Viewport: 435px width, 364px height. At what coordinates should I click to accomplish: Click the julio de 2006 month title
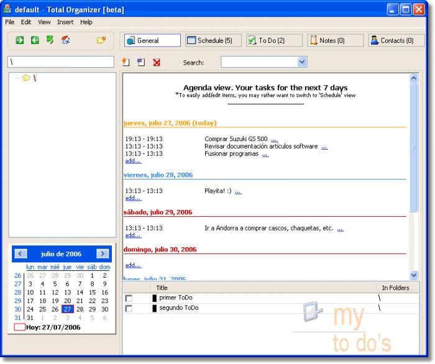(62, 254)
